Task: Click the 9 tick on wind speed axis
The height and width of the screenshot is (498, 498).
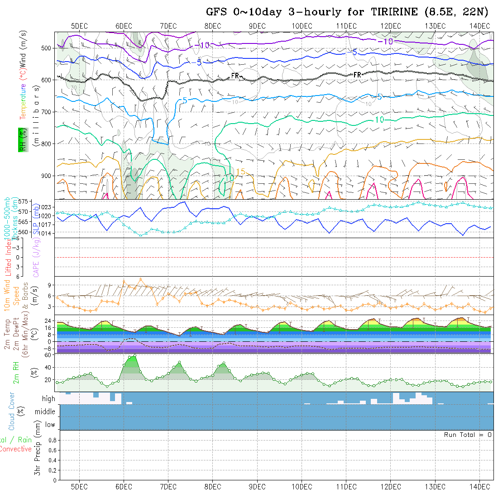Action: [x=49, y=285]
